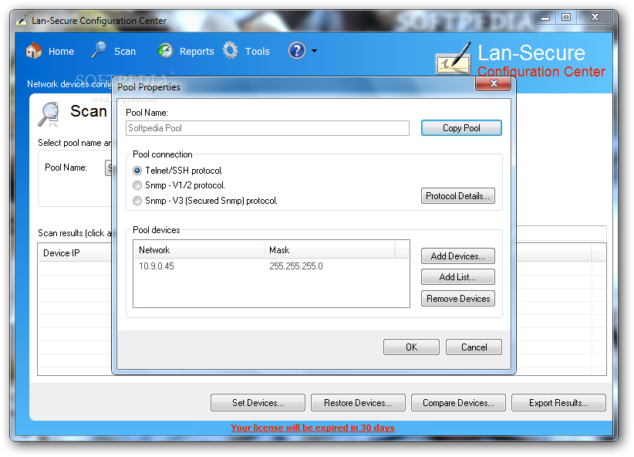Maximize the Lan-Secure Configuration Center window

[565, 18]
